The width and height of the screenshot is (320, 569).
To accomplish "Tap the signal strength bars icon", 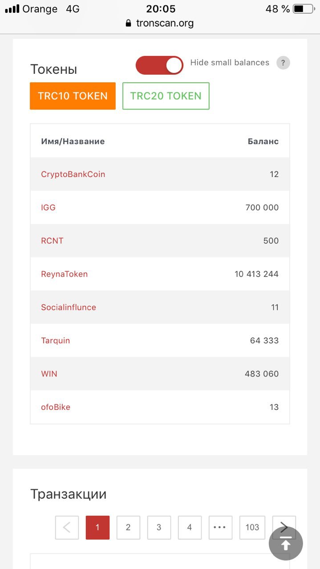I will pos(12,9).
